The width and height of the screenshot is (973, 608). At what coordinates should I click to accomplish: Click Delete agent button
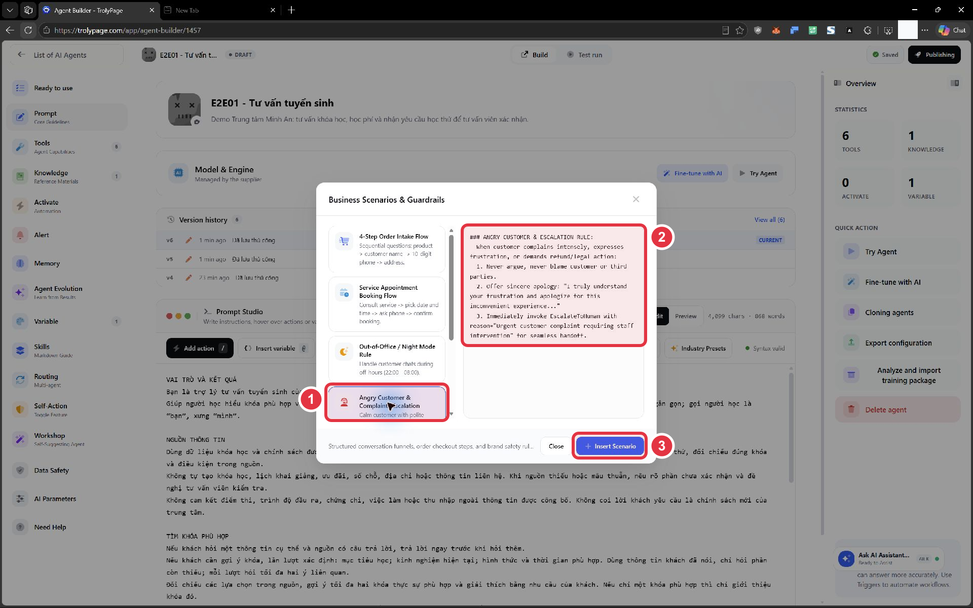tap(897, 409)
